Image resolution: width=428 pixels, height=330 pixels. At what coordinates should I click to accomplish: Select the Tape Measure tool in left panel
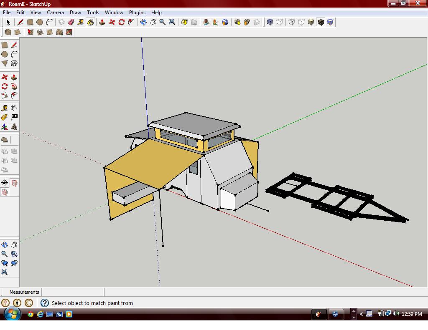[4, 108]
